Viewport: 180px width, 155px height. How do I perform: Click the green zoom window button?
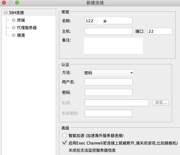pos(17,3)
